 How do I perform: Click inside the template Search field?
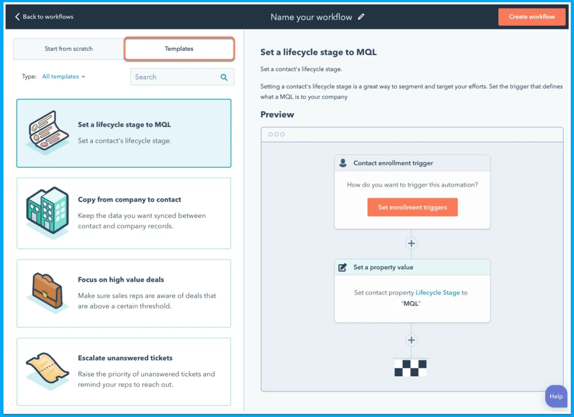pos(174,77)
